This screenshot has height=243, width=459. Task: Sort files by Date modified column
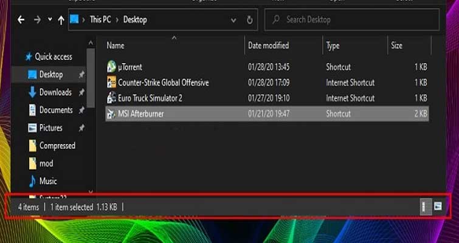(x=268, y=46)
